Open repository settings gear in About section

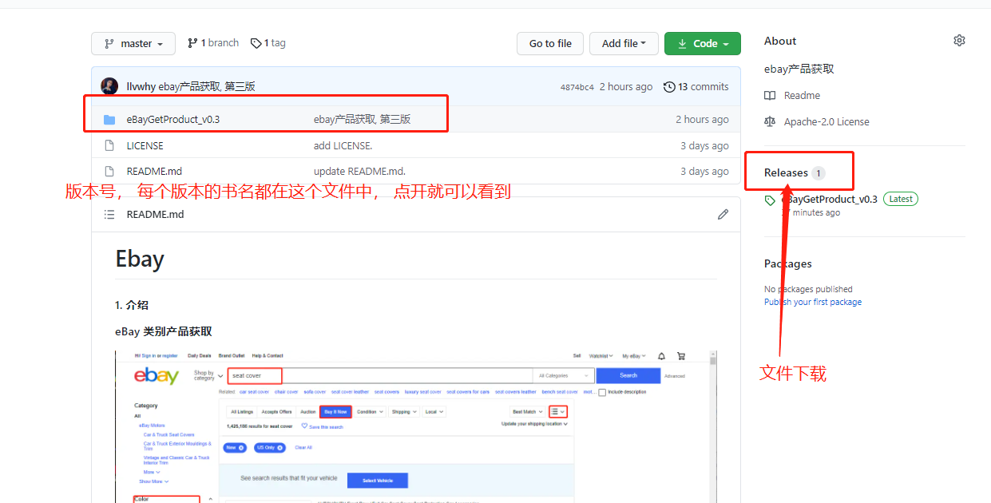[x=959, y=40]
